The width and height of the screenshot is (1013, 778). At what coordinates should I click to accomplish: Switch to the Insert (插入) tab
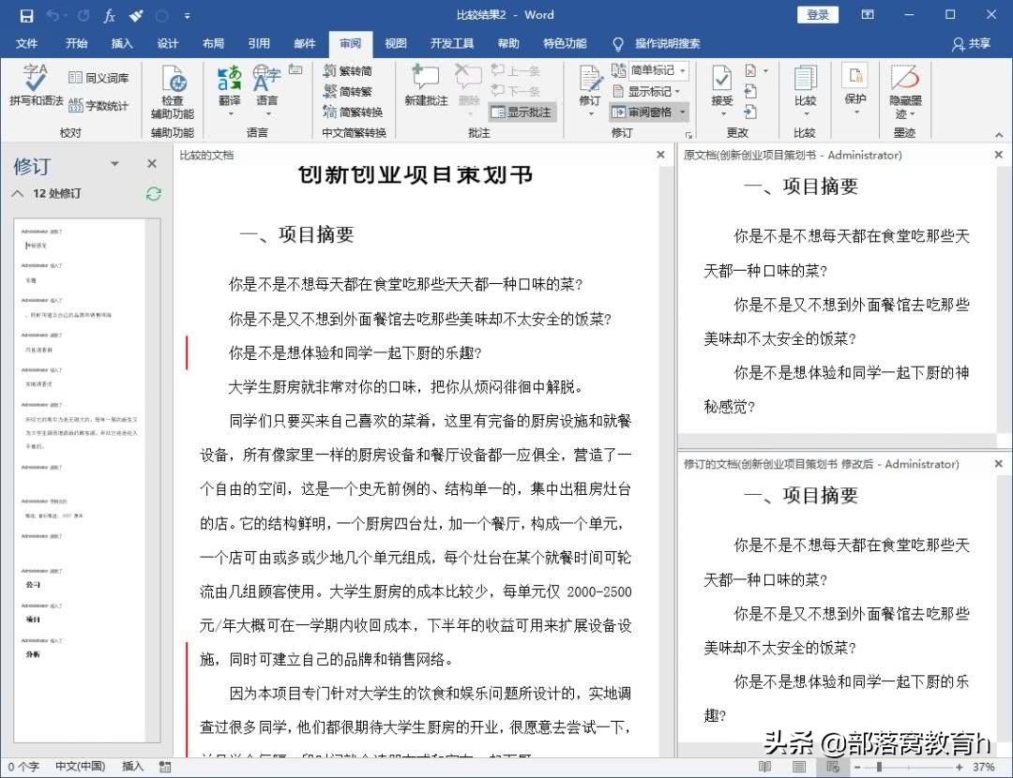(121, 44)
